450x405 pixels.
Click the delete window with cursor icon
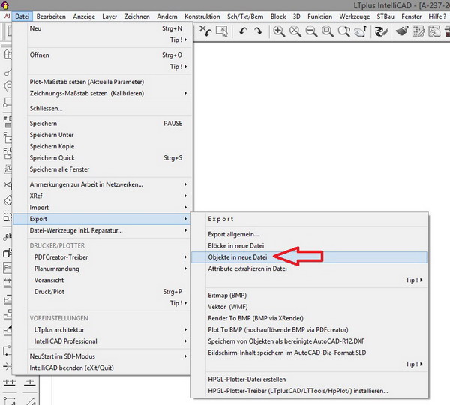coord(221,31)
